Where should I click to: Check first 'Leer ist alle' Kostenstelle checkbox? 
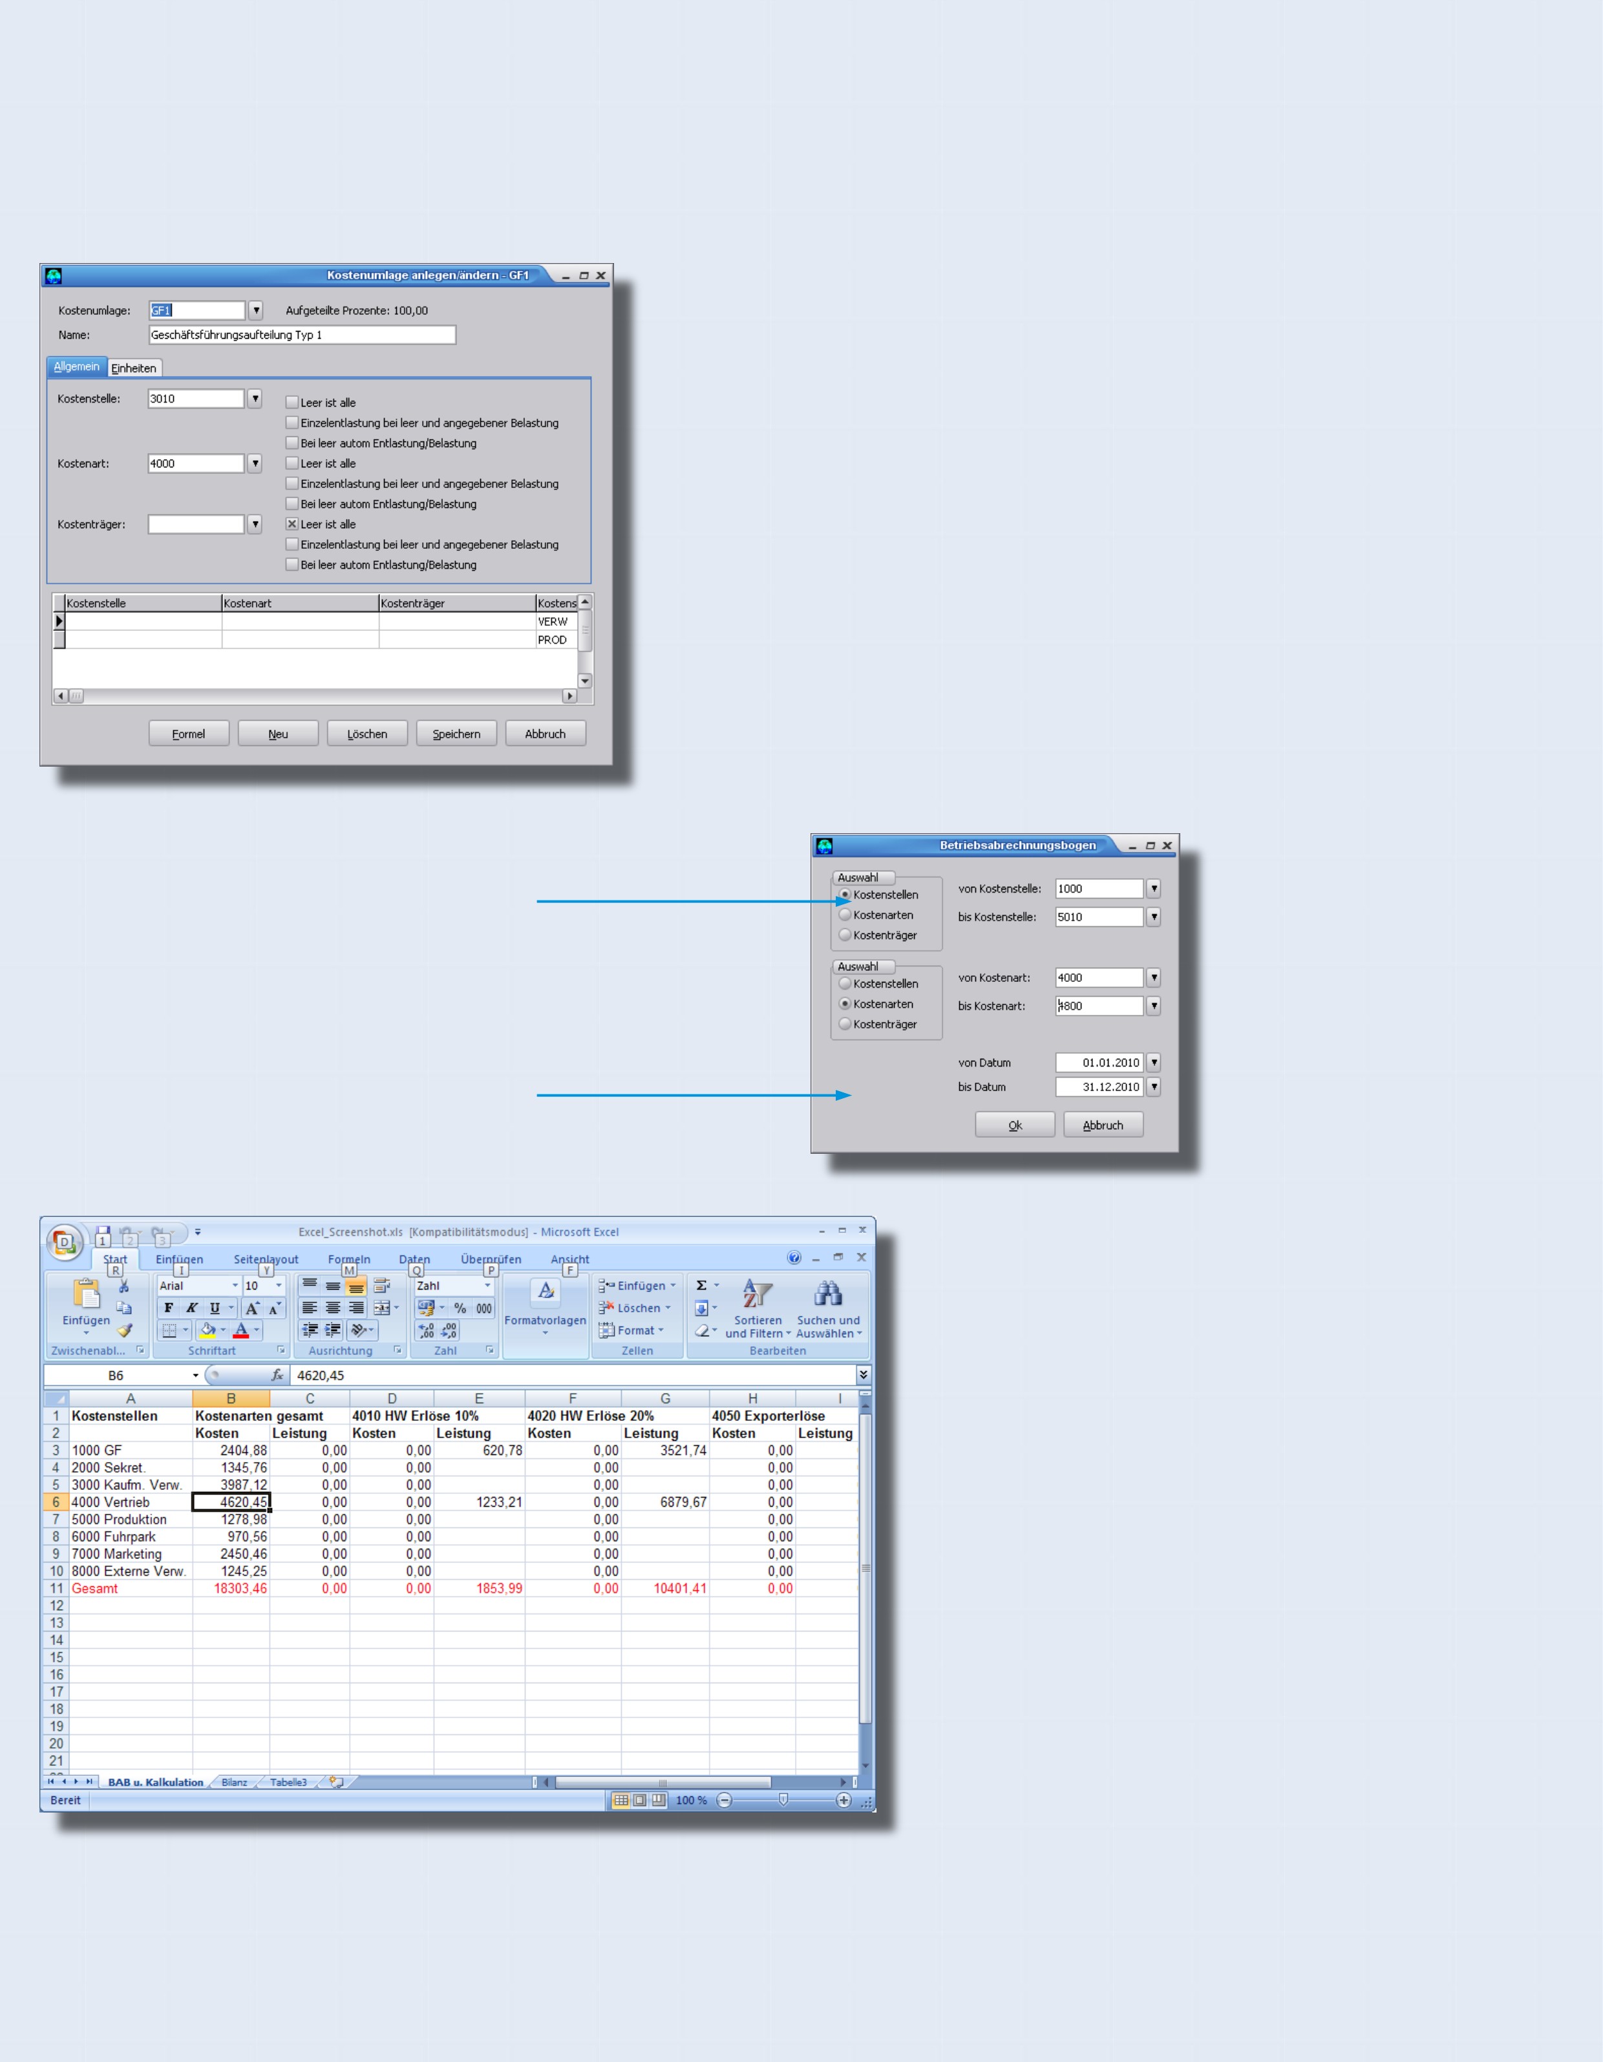pos(293,402)
